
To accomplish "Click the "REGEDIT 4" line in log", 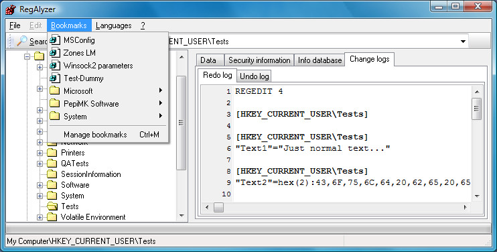I will (x=259, y=92).
